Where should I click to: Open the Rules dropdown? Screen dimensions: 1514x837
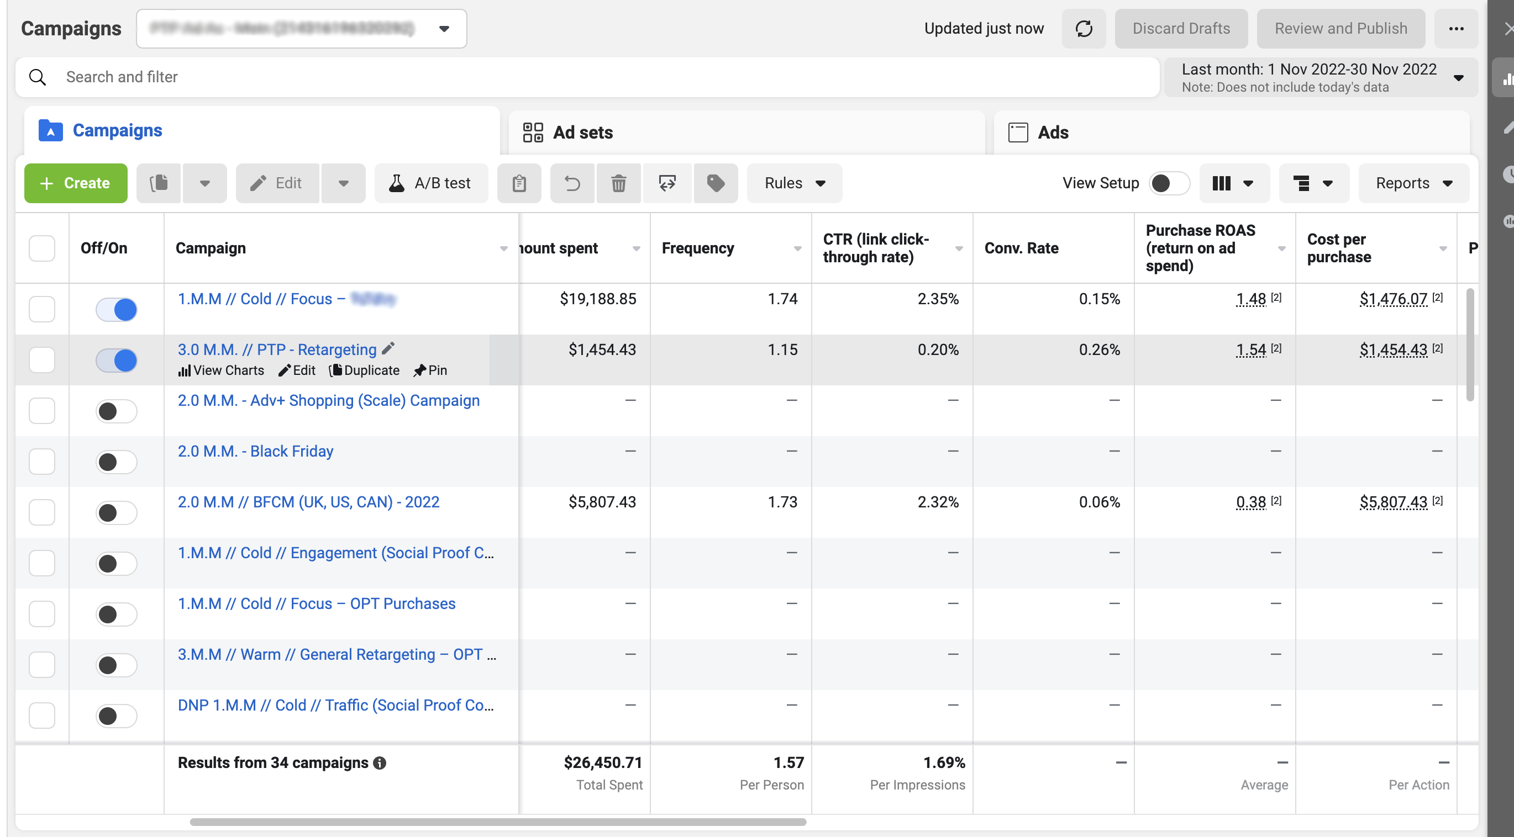point(794,183)
